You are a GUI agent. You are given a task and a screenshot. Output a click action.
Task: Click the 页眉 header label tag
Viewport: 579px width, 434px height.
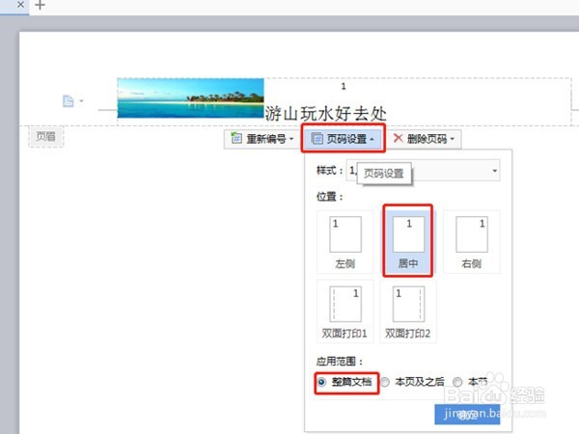click(45, 137)
